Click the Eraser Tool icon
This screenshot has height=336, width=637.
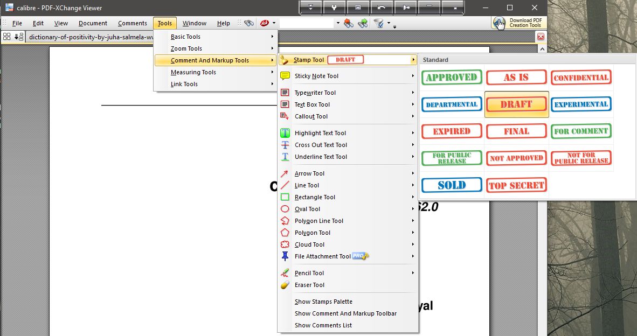pyautogui.click(x=285, y=285)
